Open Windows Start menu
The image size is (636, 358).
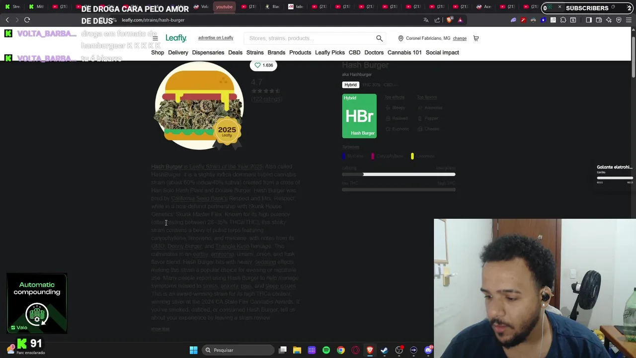click(194, 350)
